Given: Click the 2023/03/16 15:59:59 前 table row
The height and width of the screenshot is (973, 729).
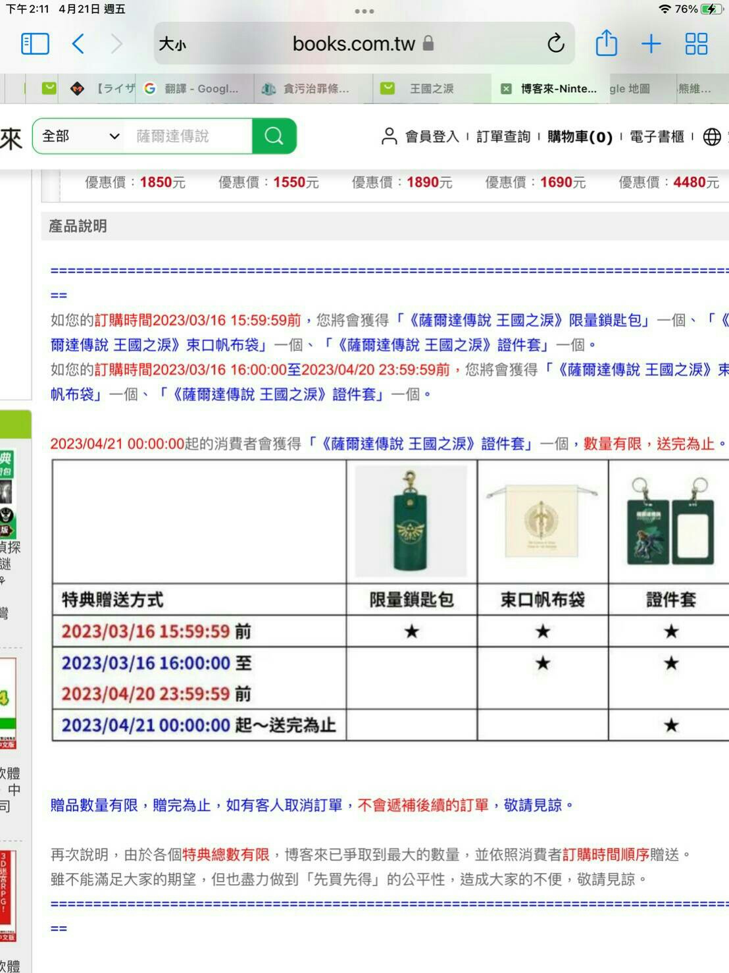Looking at the screenshot, I should point(390,631).
